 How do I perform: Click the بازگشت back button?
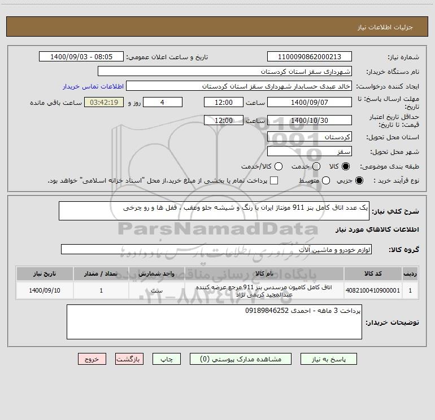pyautogui.click(x=129, y=359)
